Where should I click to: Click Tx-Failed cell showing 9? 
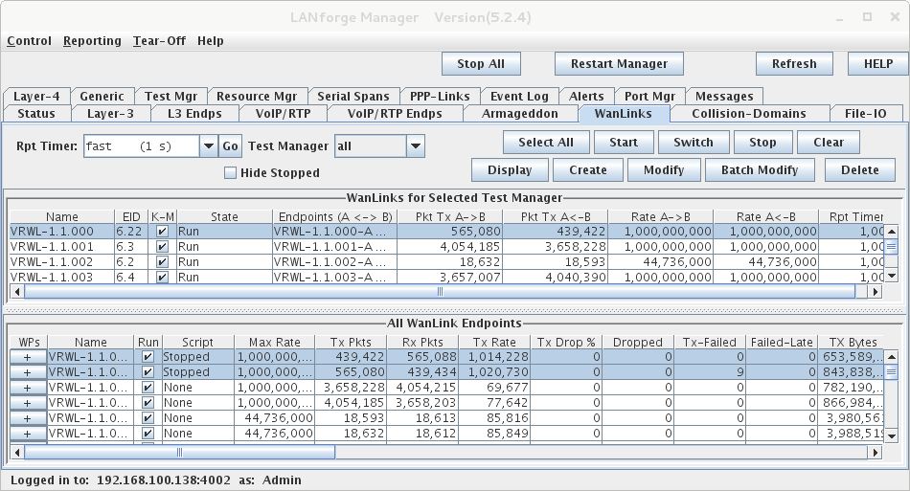(710, 372)
